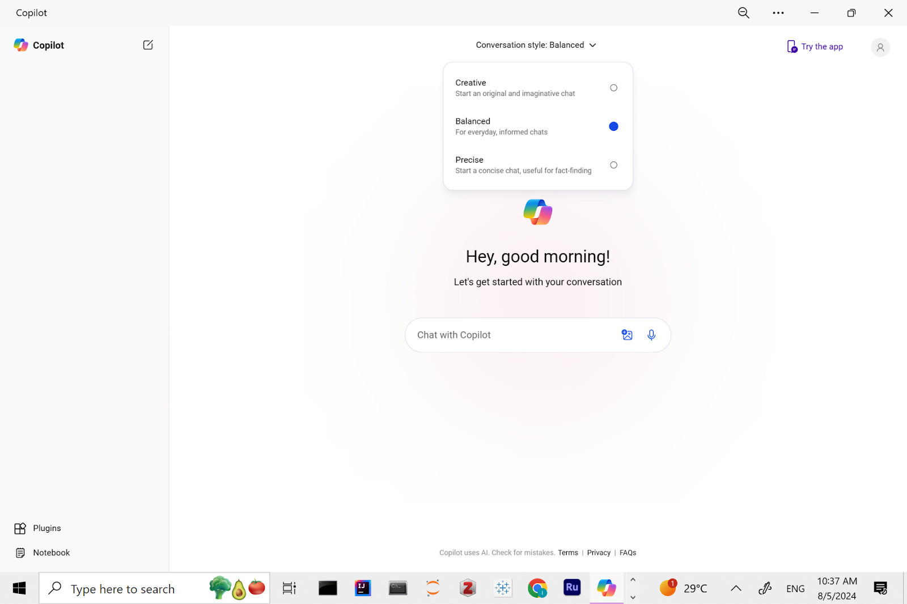Start a new chat with the compose icon
907x604 pixels.
coord(148,45)
